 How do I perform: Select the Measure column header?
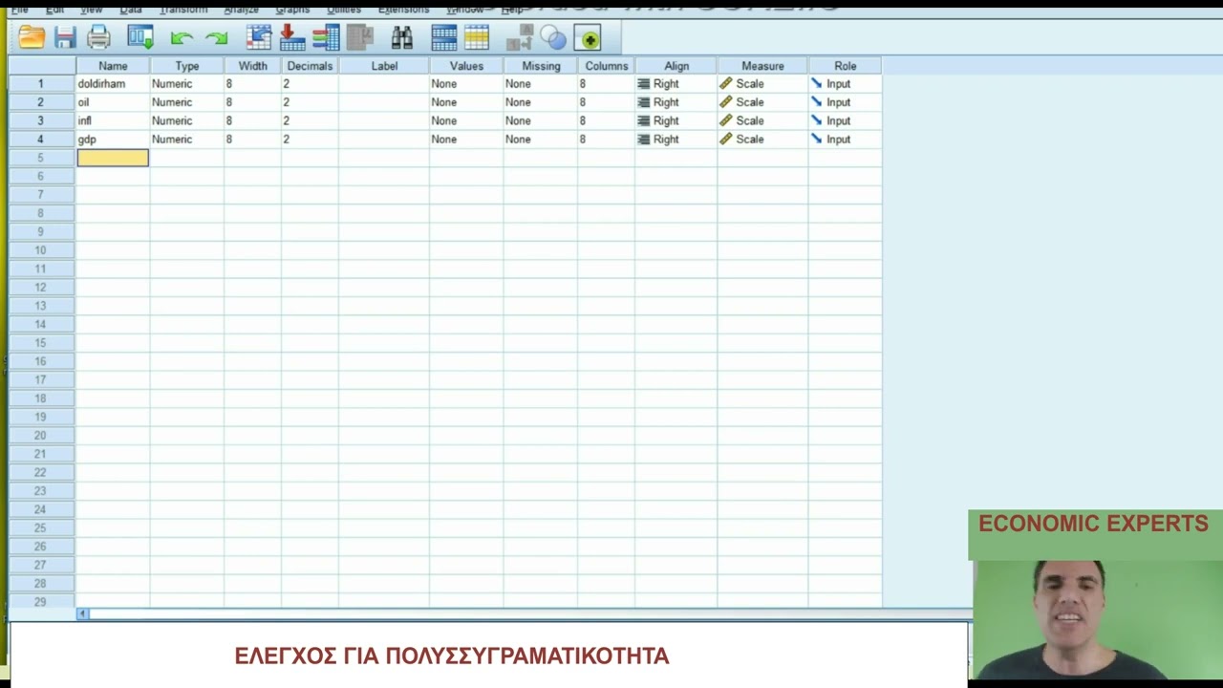point(762,66)
